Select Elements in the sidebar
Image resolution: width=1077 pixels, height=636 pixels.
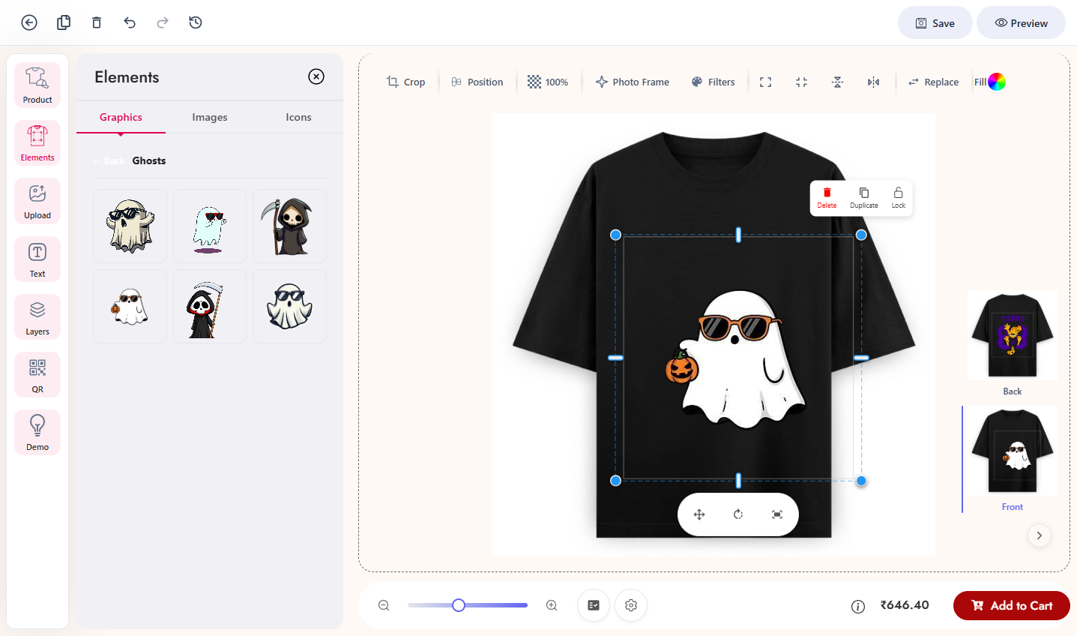coord(37,142)
